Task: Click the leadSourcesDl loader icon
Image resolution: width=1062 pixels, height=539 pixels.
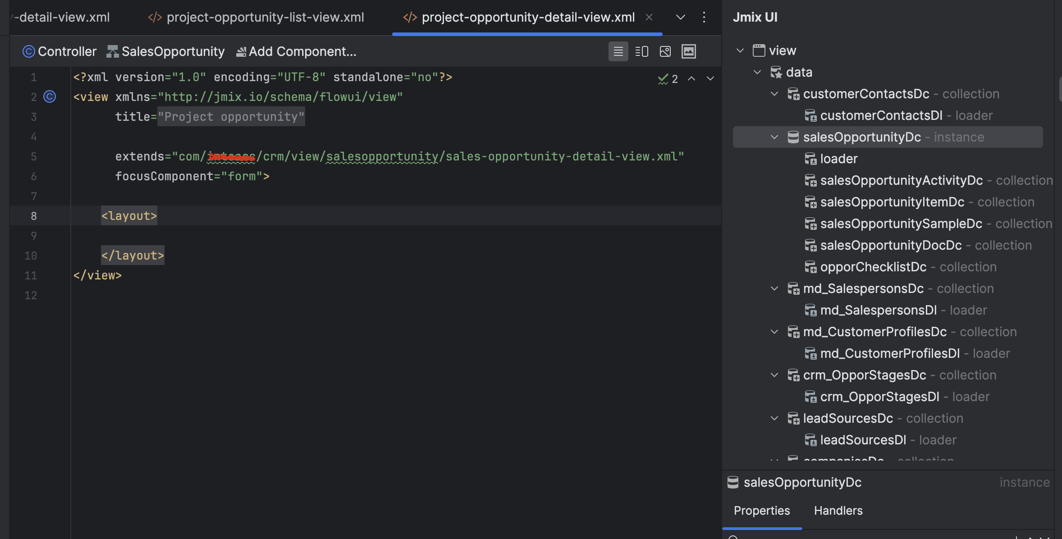Action: (x=810, y=440)
